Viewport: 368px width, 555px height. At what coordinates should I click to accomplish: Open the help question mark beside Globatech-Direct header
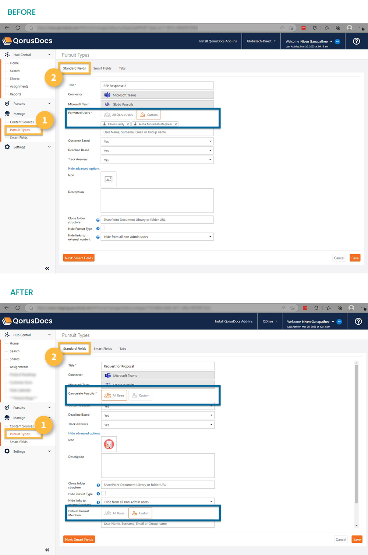[x=356, y=41]
